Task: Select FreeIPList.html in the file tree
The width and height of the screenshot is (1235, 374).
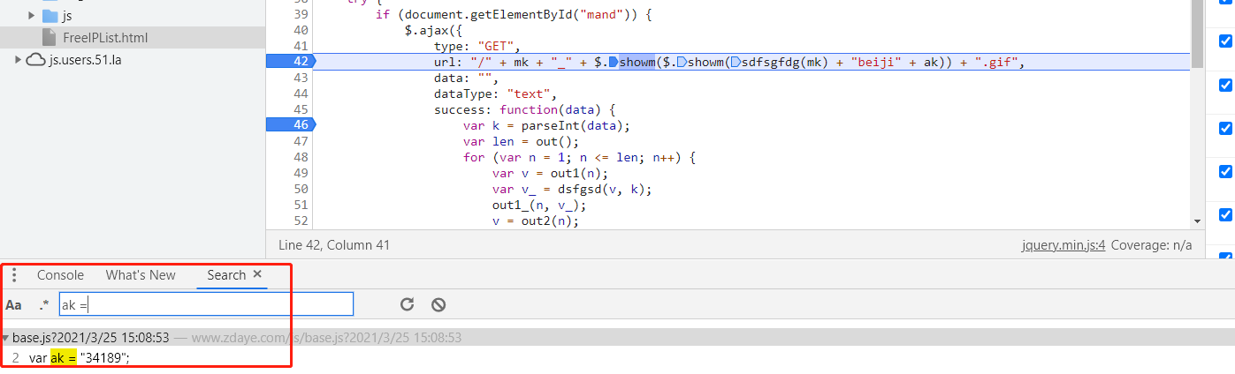Action: click(x=105, y=38)
